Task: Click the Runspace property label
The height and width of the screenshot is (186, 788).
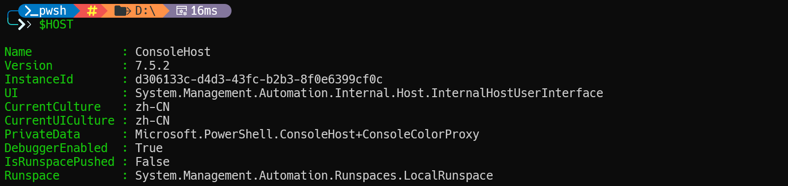Action: coord(32,176)
